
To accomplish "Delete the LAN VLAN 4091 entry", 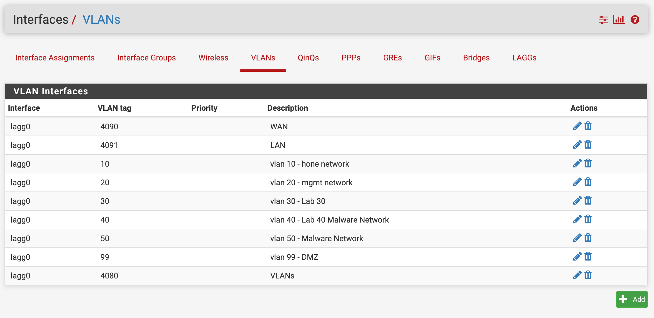I will tap(588, 145).
